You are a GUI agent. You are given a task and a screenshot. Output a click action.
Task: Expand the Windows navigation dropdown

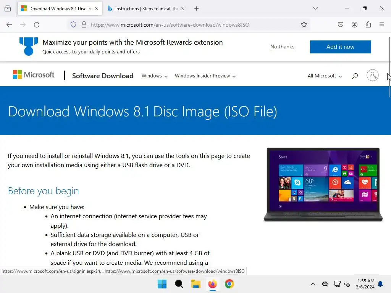[155, 76]
